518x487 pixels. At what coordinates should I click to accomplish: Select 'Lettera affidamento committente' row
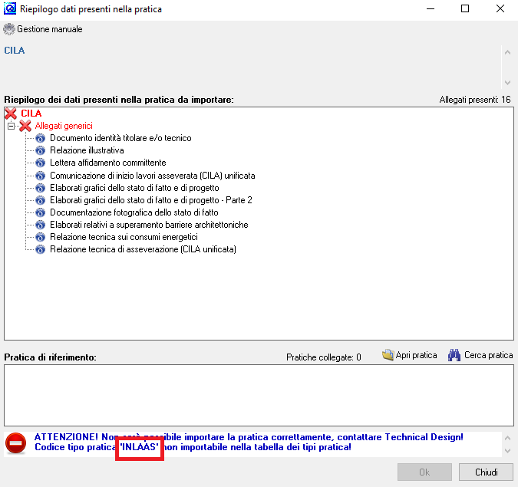tap(108, 163)
